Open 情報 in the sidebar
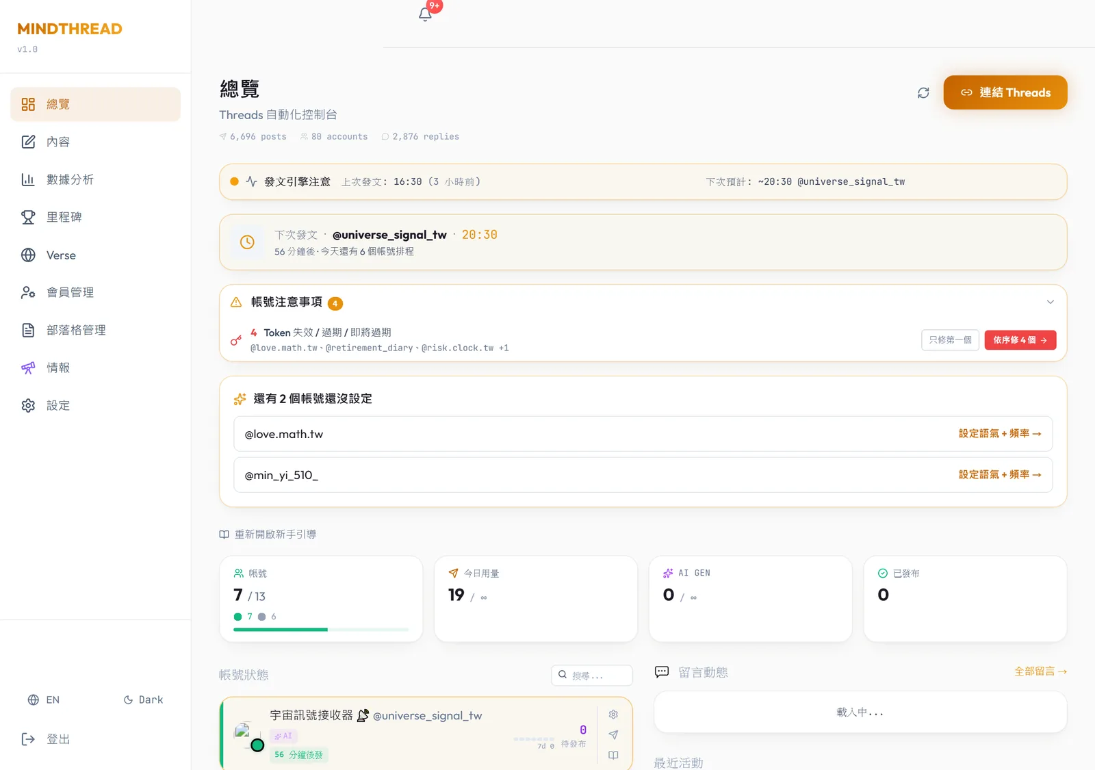 click(96, 368)
